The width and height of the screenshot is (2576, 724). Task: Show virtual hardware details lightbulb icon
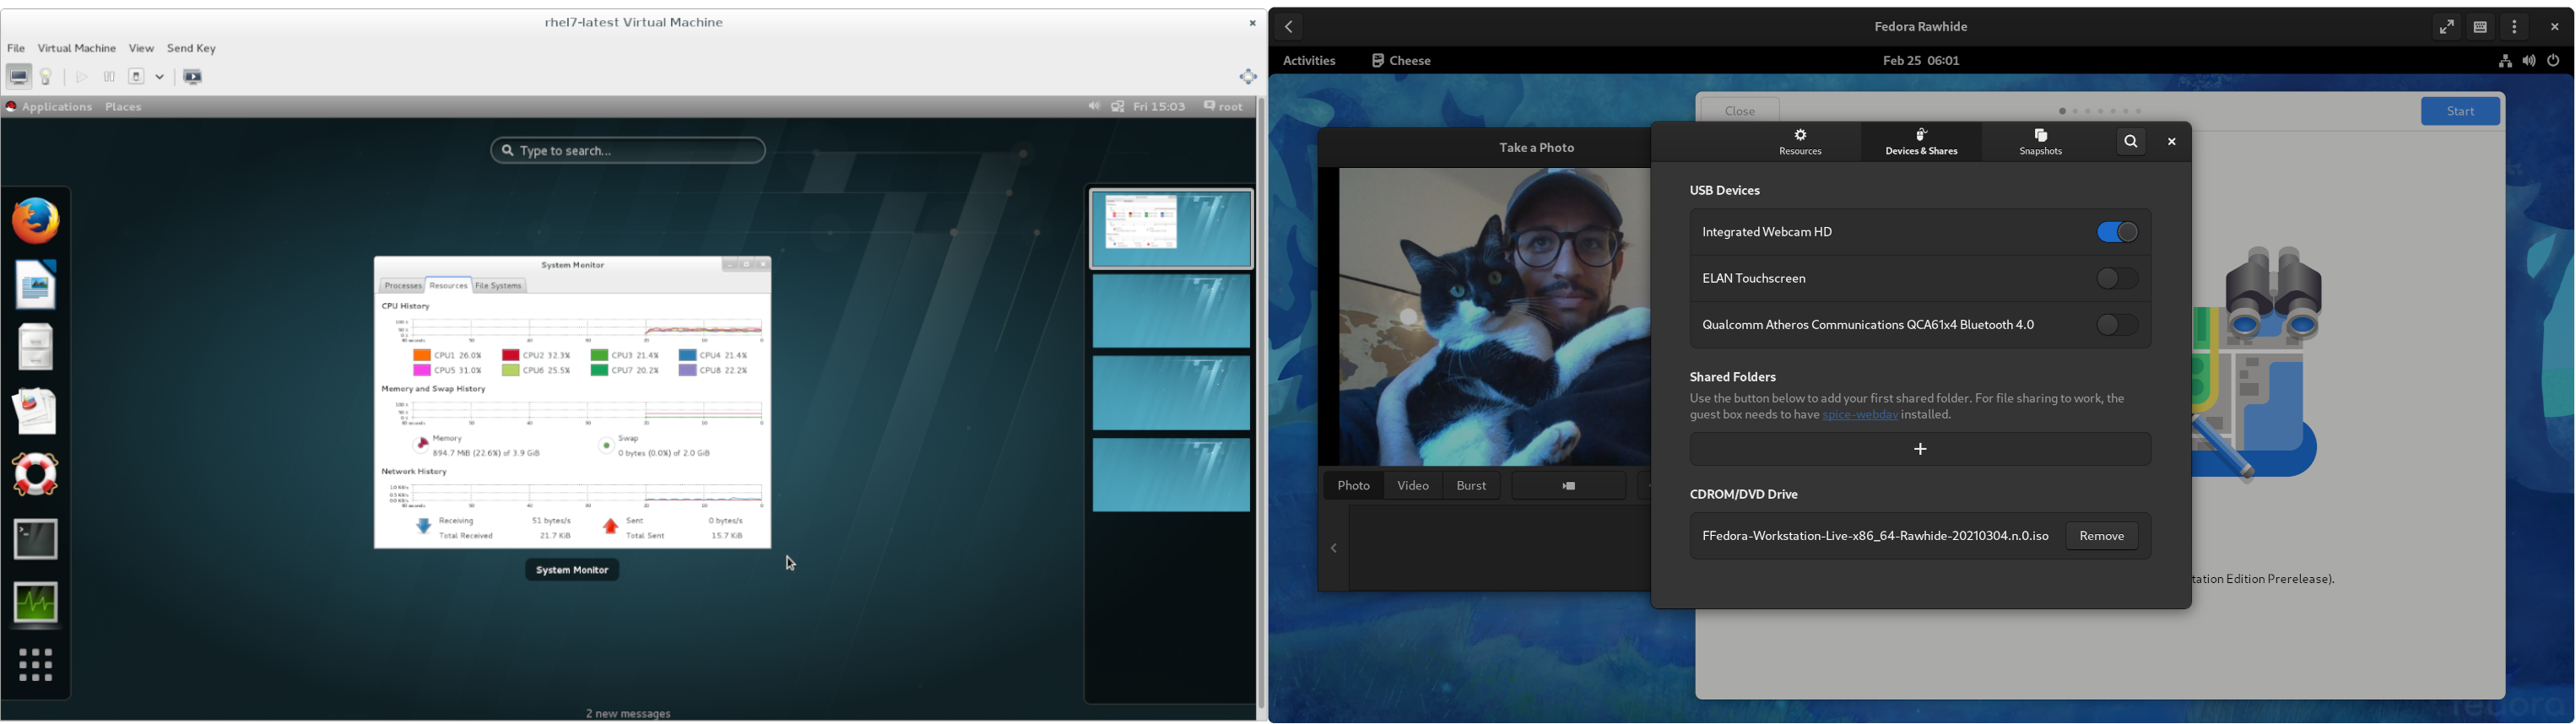[x=47, y=77]
